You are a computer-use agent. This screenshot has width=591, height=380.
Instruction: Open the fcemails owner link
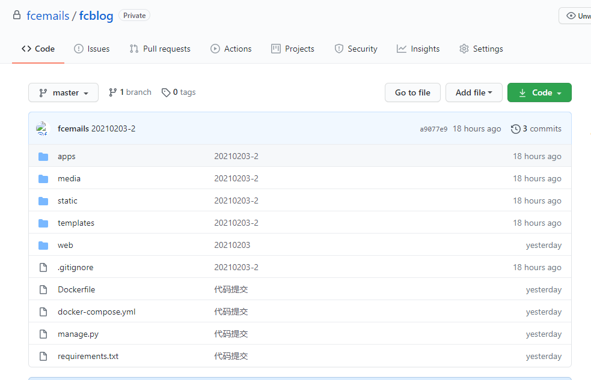[x=48, y=16]
